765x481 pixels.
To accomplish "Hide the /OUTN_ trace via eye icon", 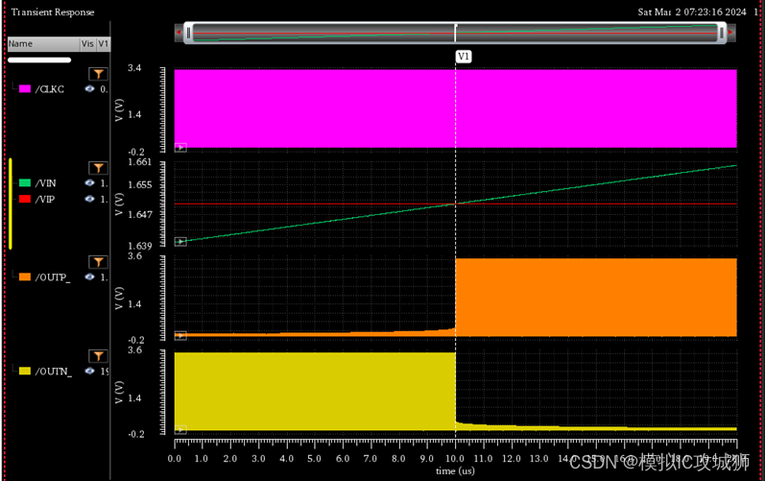I will 89,372.
